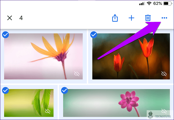Tap not-backed-up cloud icon on yellow flower

(77, 74)
